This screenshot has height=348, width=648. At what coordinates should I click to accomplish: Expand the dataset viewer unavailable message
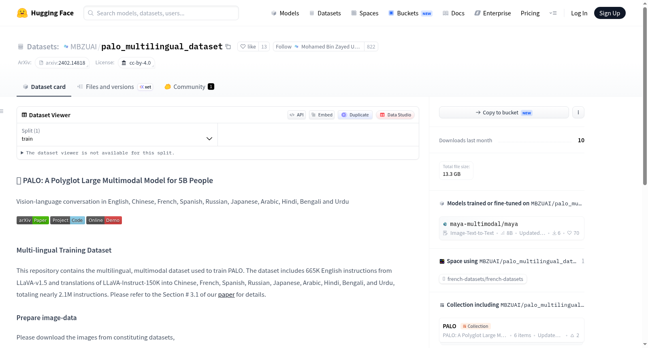coord(98,153)
